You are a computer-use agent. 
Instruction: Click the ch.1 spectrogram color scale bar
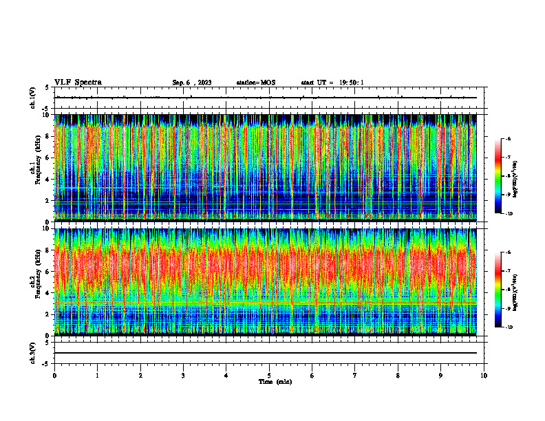498,176
